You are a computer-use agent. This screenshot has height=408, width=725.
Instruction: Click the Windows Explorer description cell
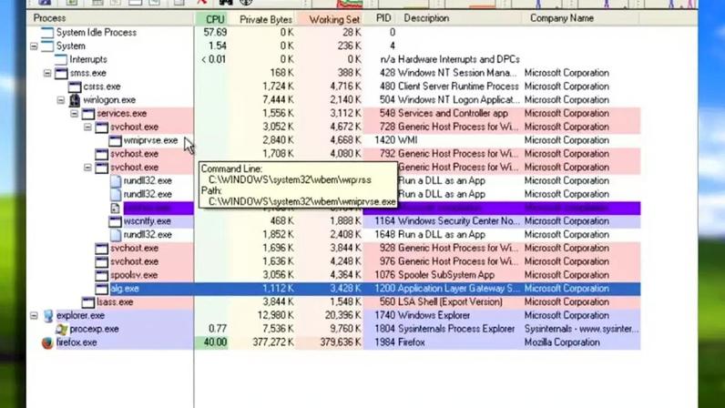point(434,315)
